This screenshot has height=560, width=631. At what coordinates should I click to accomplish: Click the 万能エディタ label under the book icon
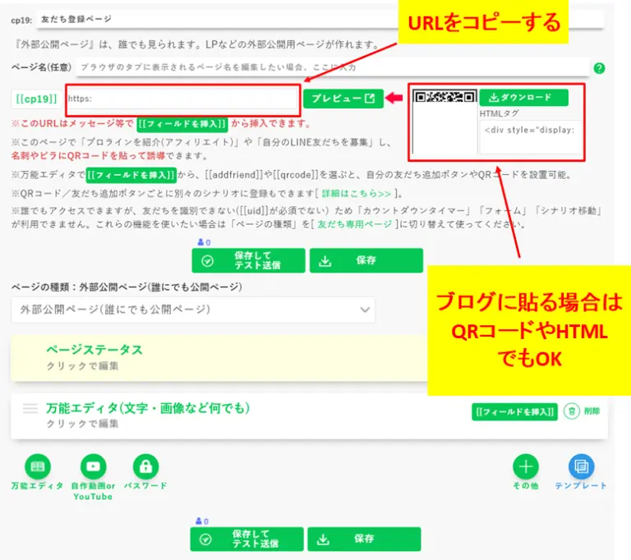point(37,486)
